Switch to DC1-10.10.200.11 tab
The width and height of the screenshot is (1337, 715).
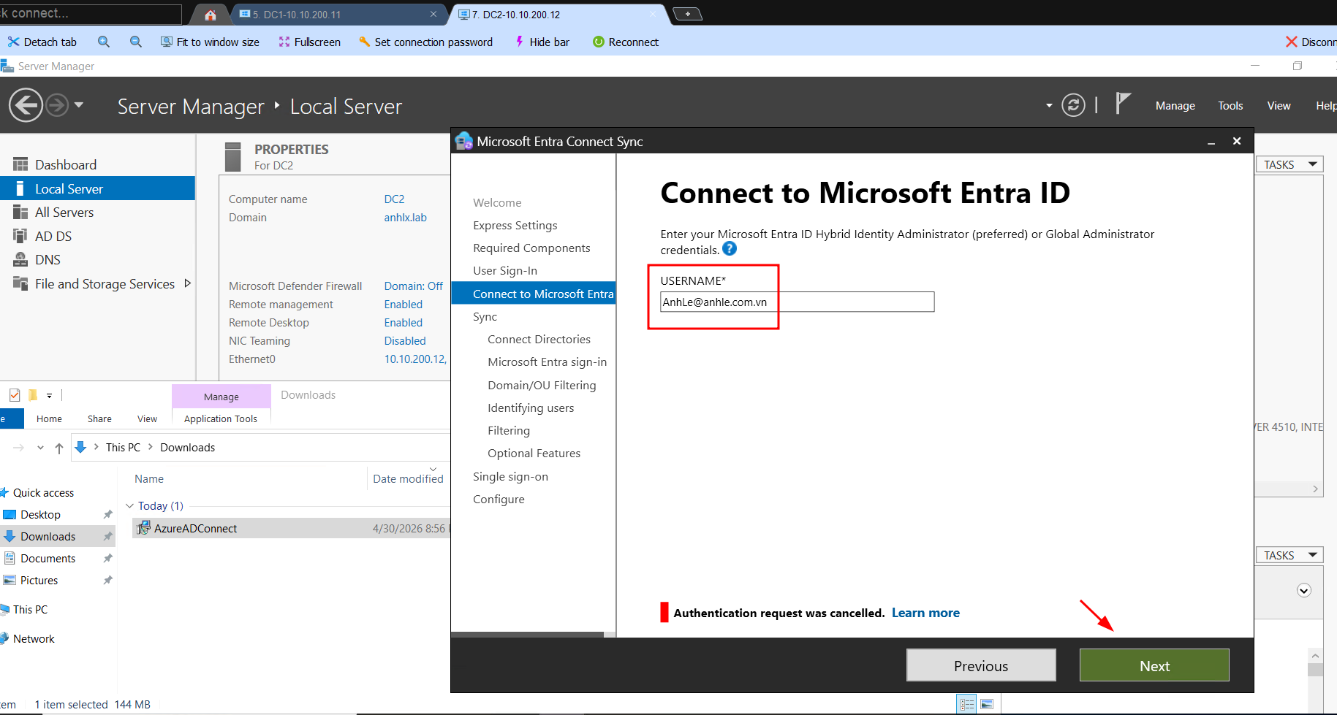(338, 15)
